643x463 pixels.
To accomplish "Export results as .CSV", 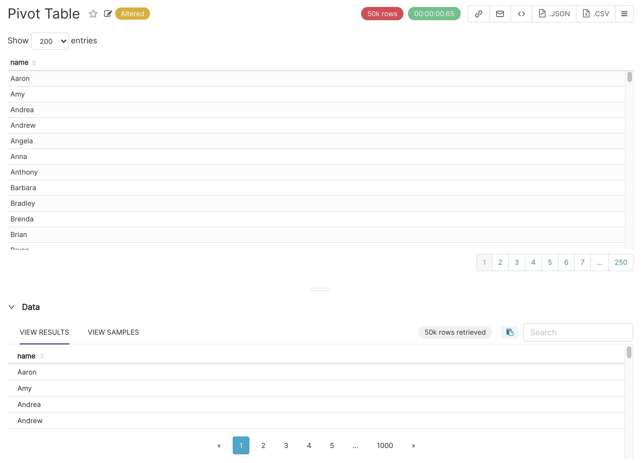I will pos(595,14).
